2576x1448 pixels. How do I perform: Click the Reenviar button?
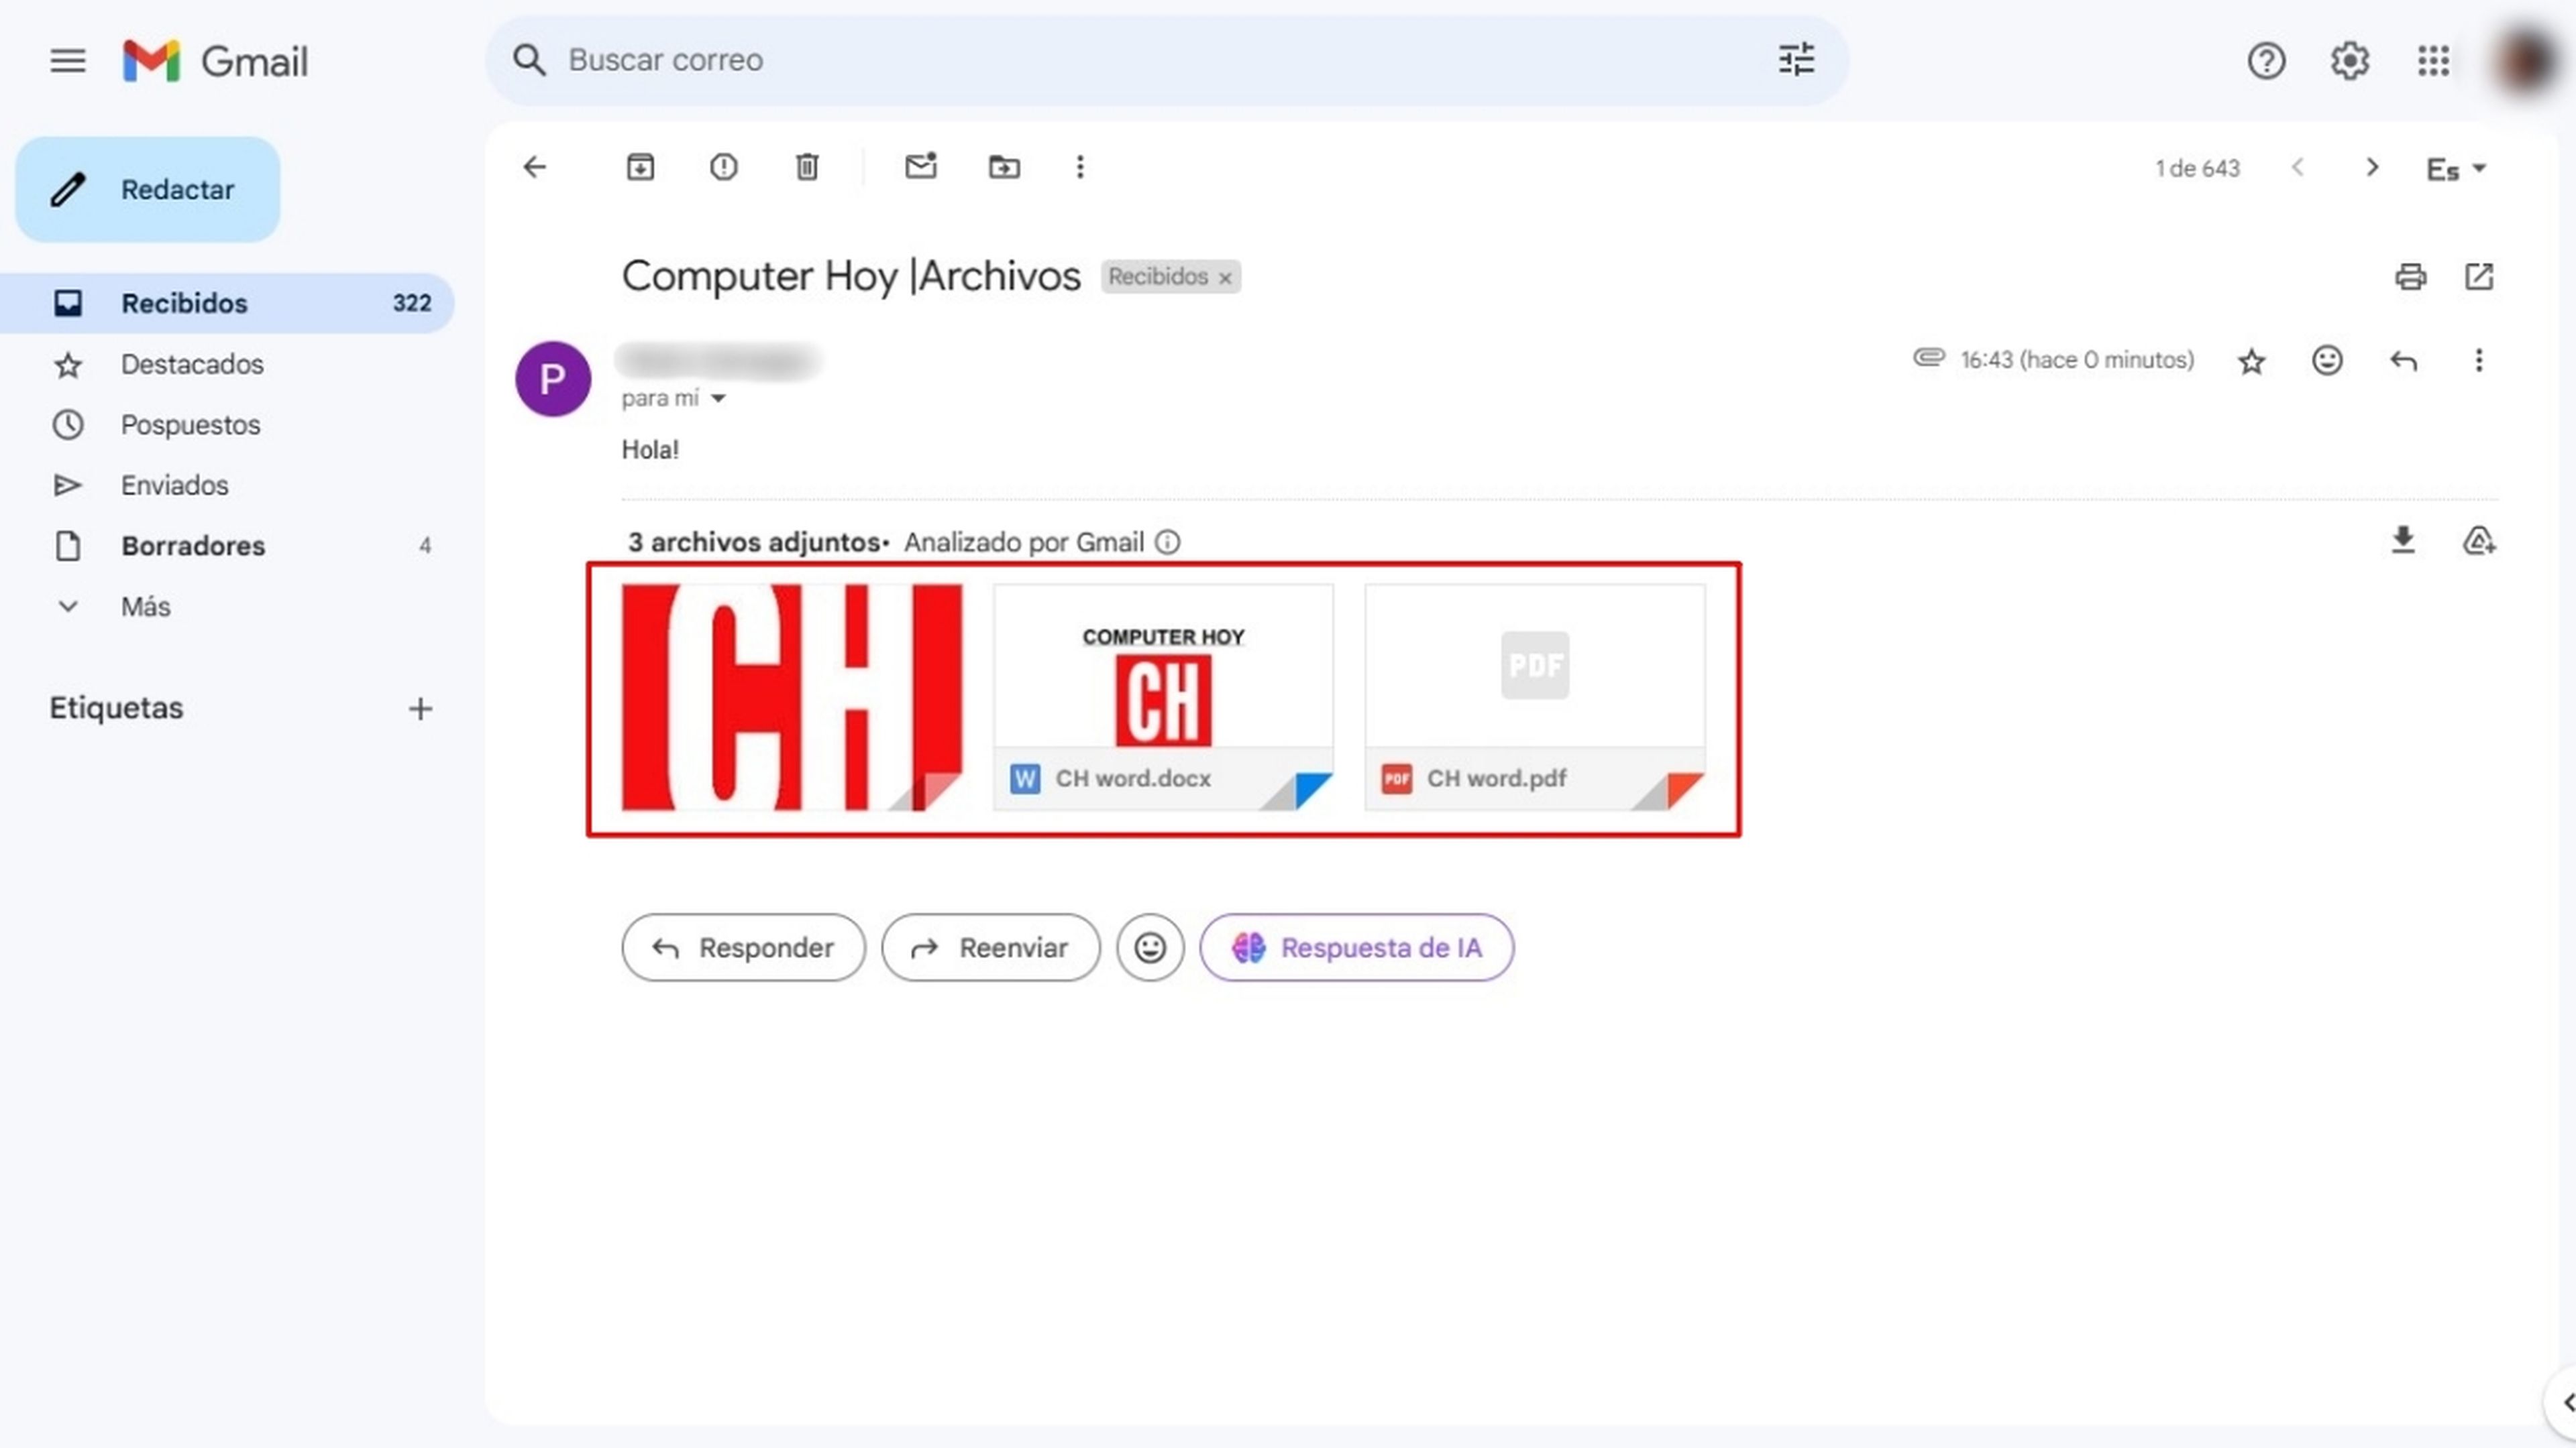990,947
